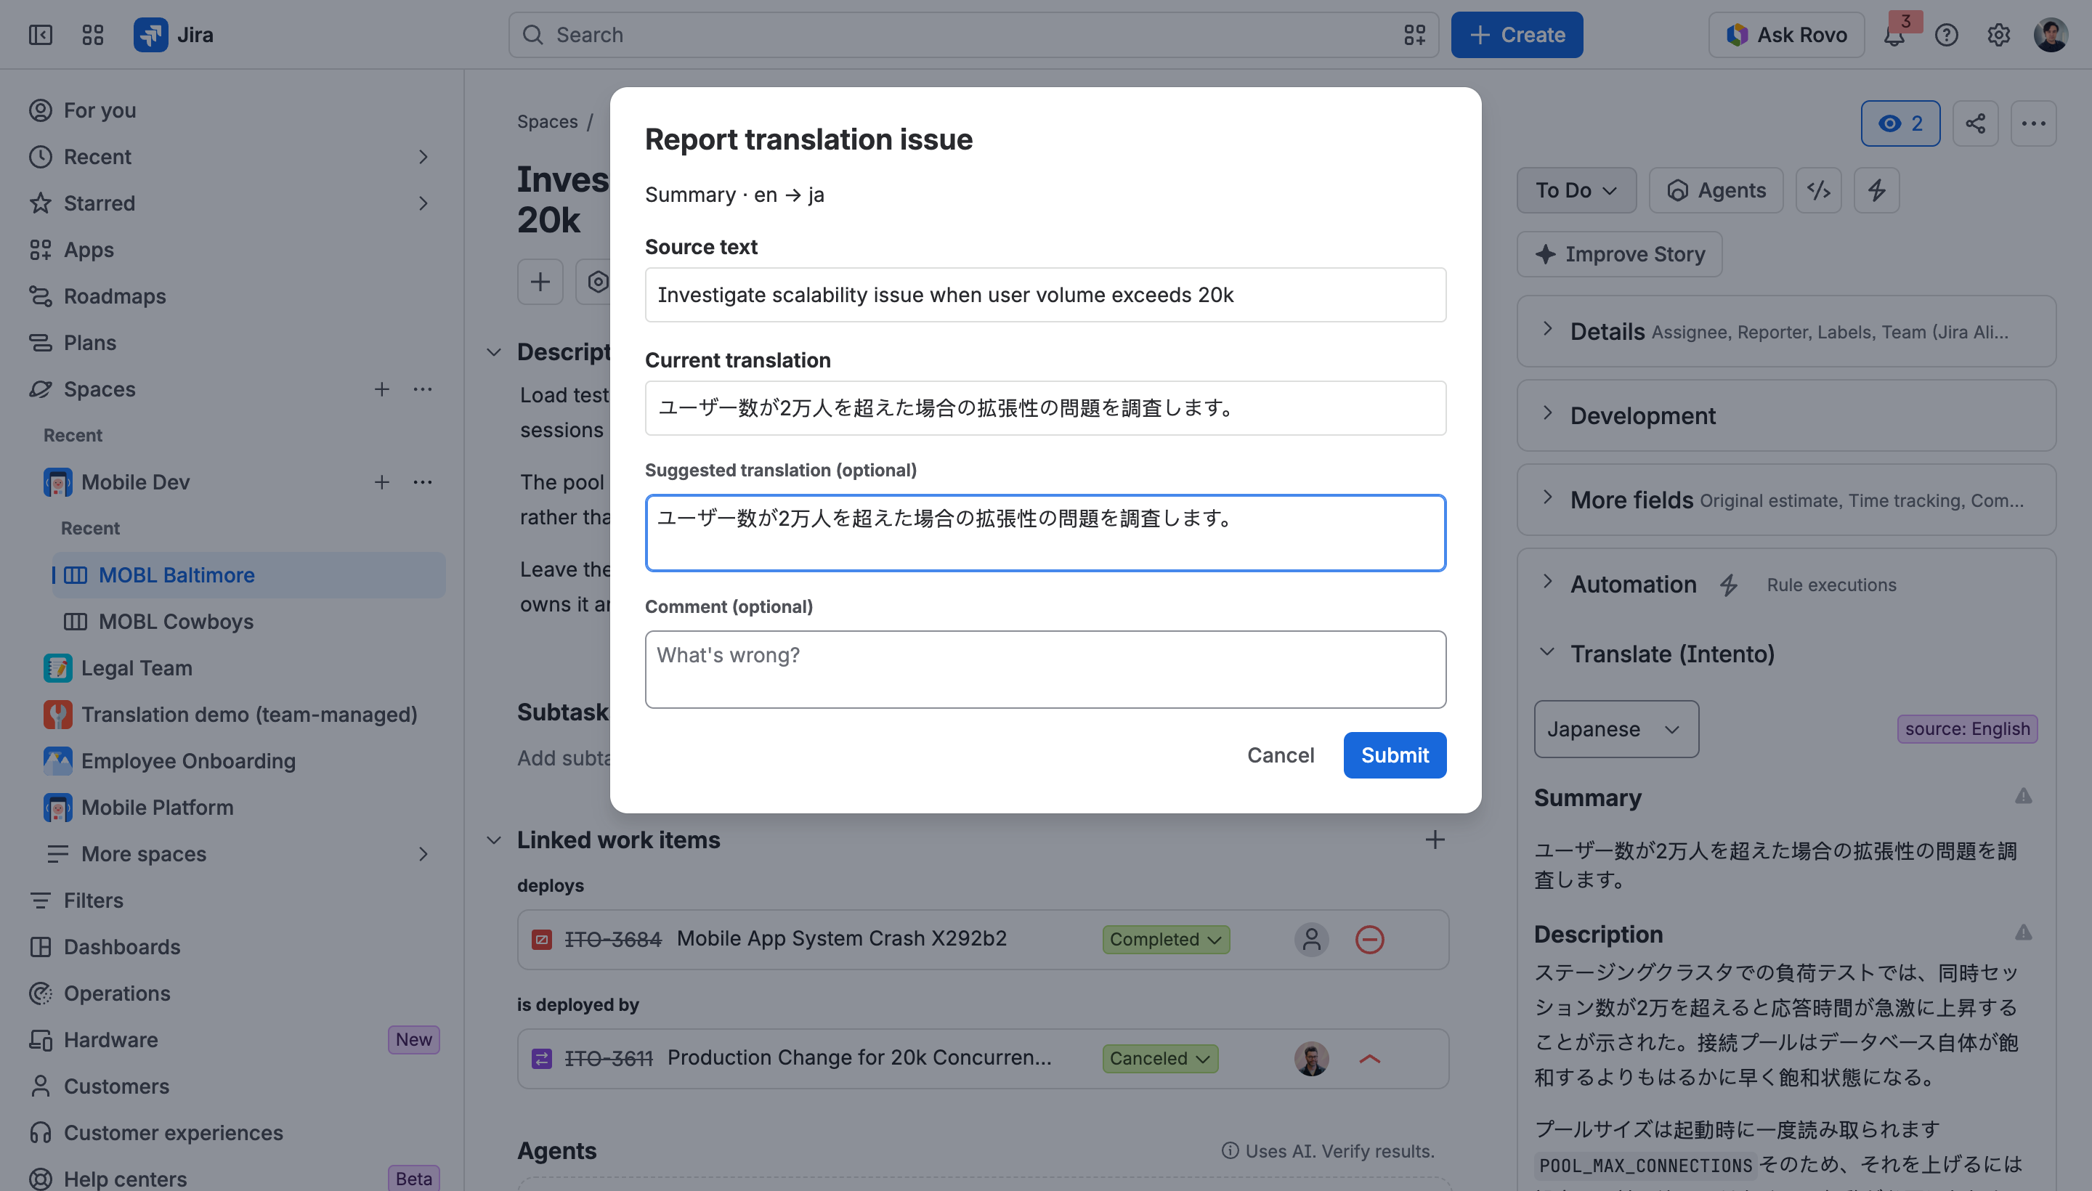
Task: Toggle watch button showing 2 watchers
Action: 1900,123
